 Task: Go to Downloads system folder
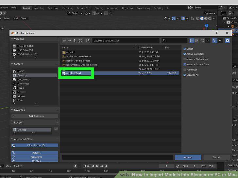[x=34, y=84]
